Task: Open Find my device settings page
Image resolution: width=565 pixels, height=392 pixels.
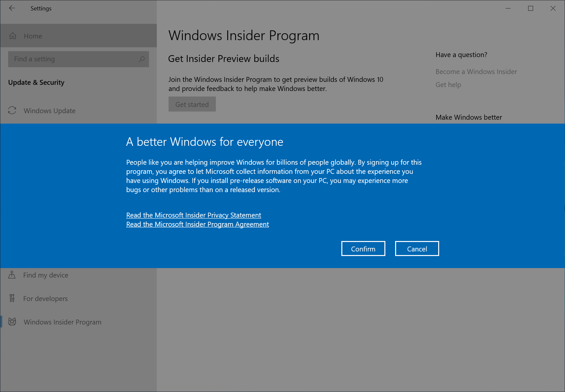Action: 45,275
